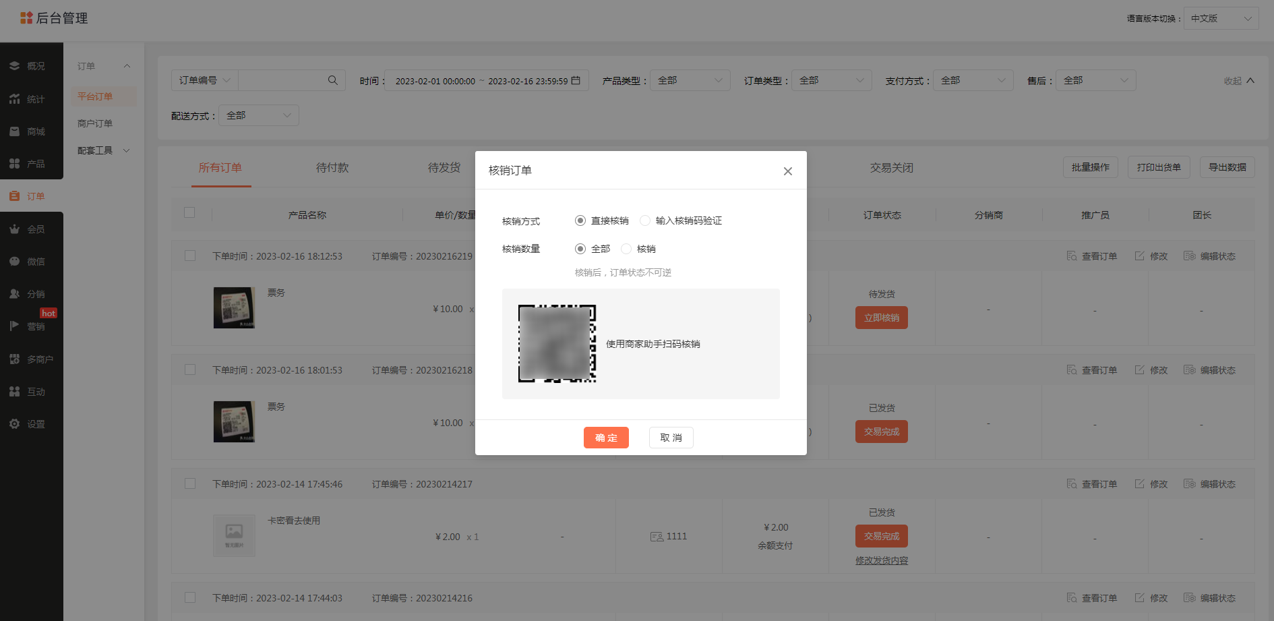Open the 设置 settings gear icon
1274x621 pixels.
click(x=14, y=424)
